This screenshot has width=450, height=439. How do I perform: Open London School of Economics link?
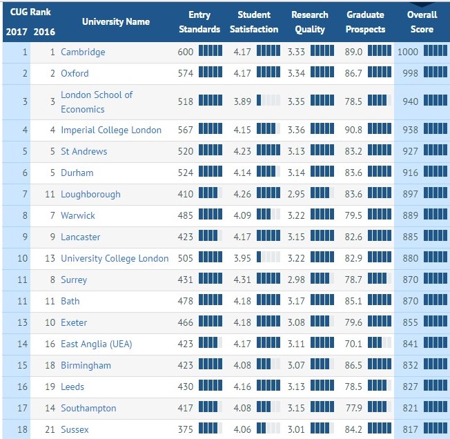(x=97, y=102)
